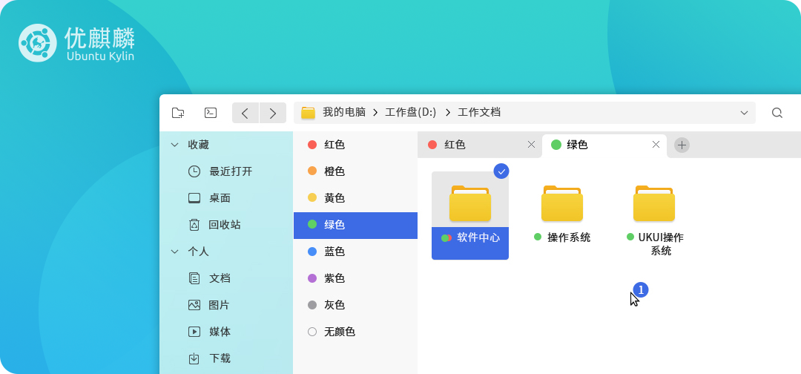Open the UKUI操作系统 folder
801x374 pixels.
653,205
